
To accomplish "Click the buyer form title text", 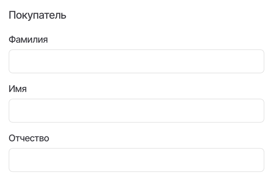I will click(x=37, y=15).
